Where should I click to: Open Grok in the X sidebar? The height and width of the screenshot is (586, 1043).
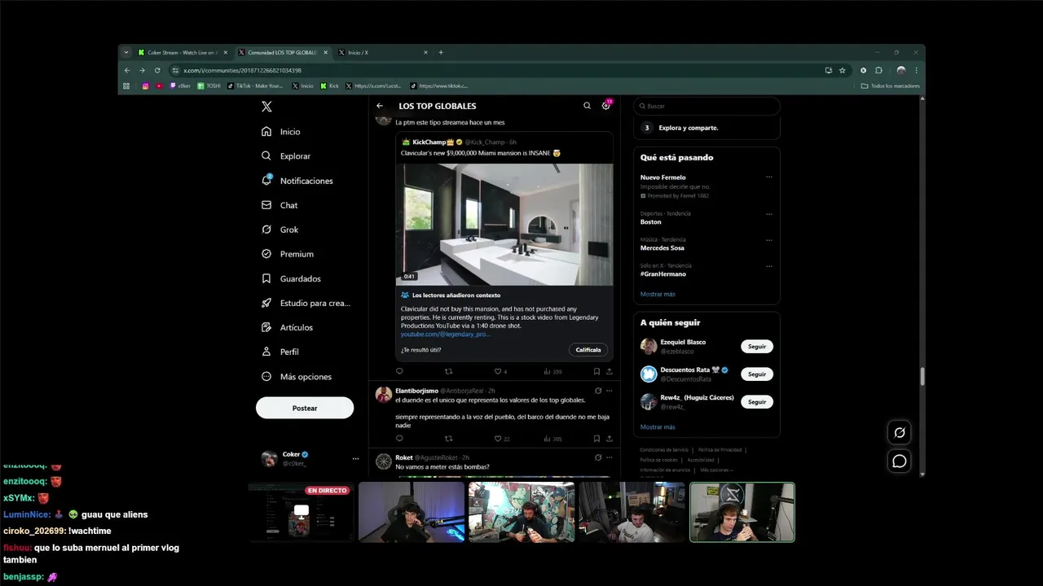(x=279, y=230)
